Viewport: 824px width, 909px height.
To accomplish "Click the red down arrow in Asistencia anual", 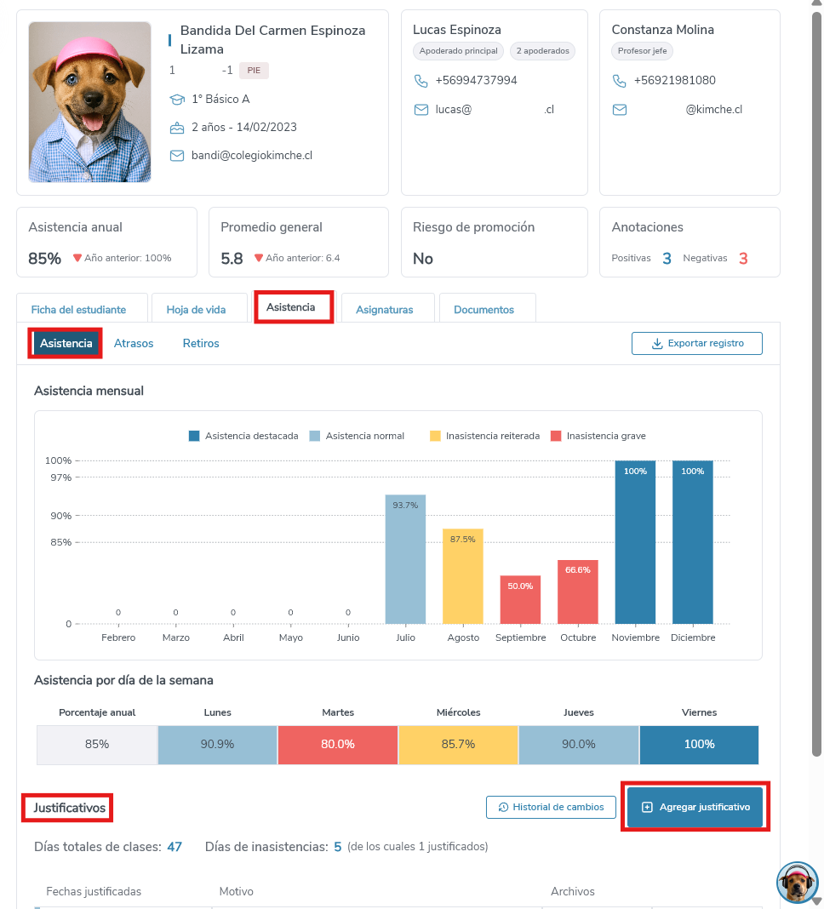I will point(77,258).
